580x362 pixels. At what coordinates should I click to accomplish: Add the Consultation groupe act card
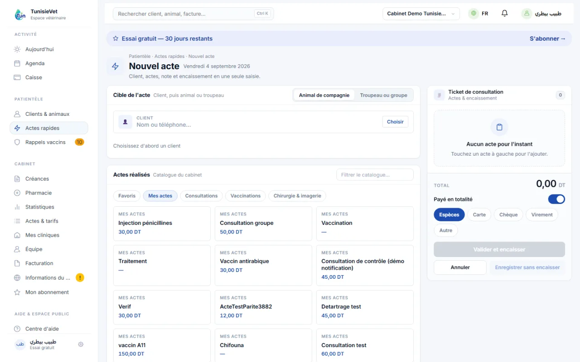click(263, 224)
